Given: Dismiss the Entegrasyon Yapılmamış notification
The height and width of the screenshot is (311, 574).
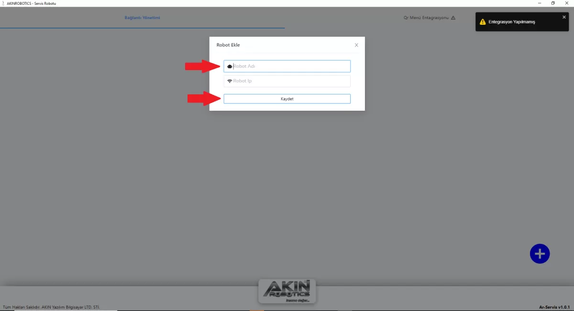Looking at the screenshot, I should pos(564,17).
